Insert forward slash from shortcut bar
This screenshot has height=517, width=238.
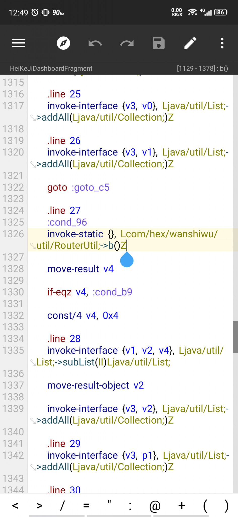[x=62, y=506]
